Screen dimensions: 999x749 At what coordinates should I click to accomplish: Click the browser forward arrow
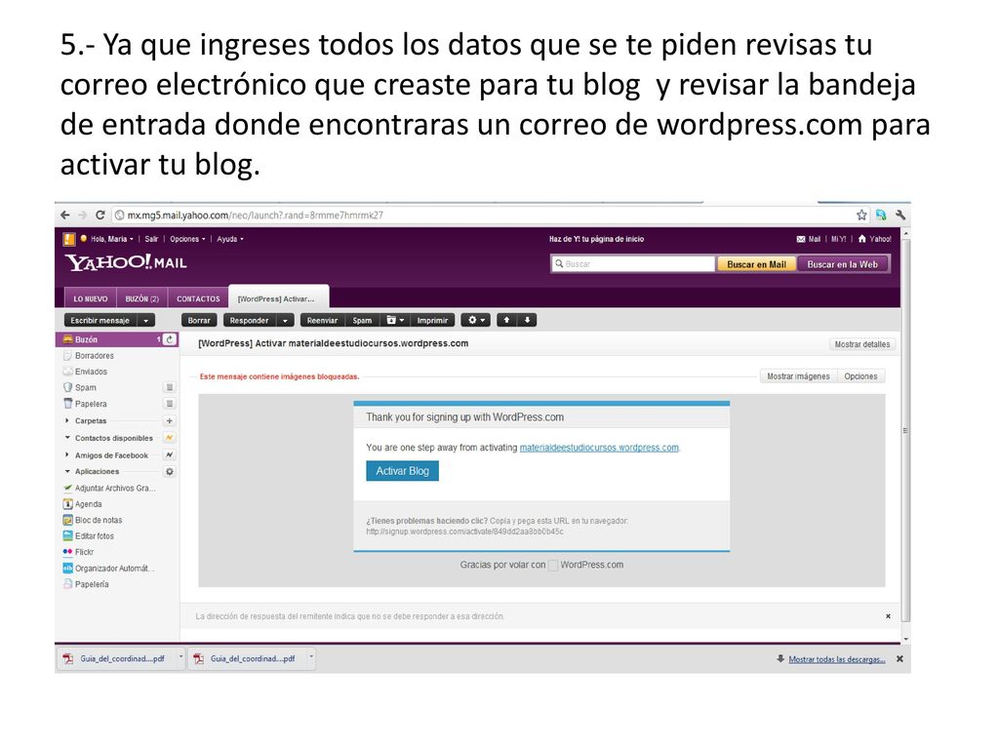click(82, 216)
